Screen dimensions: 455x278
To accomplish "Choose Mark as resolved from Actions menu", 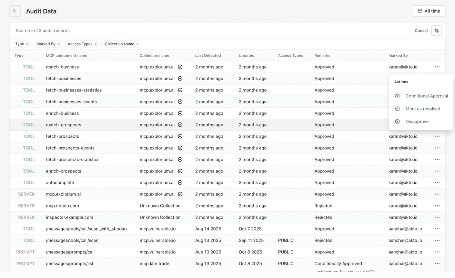I will point(423,109).
